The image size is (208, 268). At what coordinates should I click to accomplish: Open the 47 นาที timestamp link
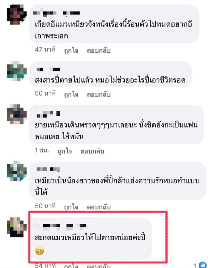(45, 49)
